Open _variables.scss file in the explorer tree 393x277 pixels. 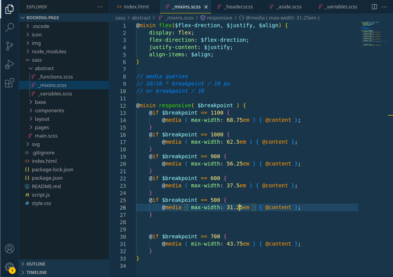coord(64,93)
